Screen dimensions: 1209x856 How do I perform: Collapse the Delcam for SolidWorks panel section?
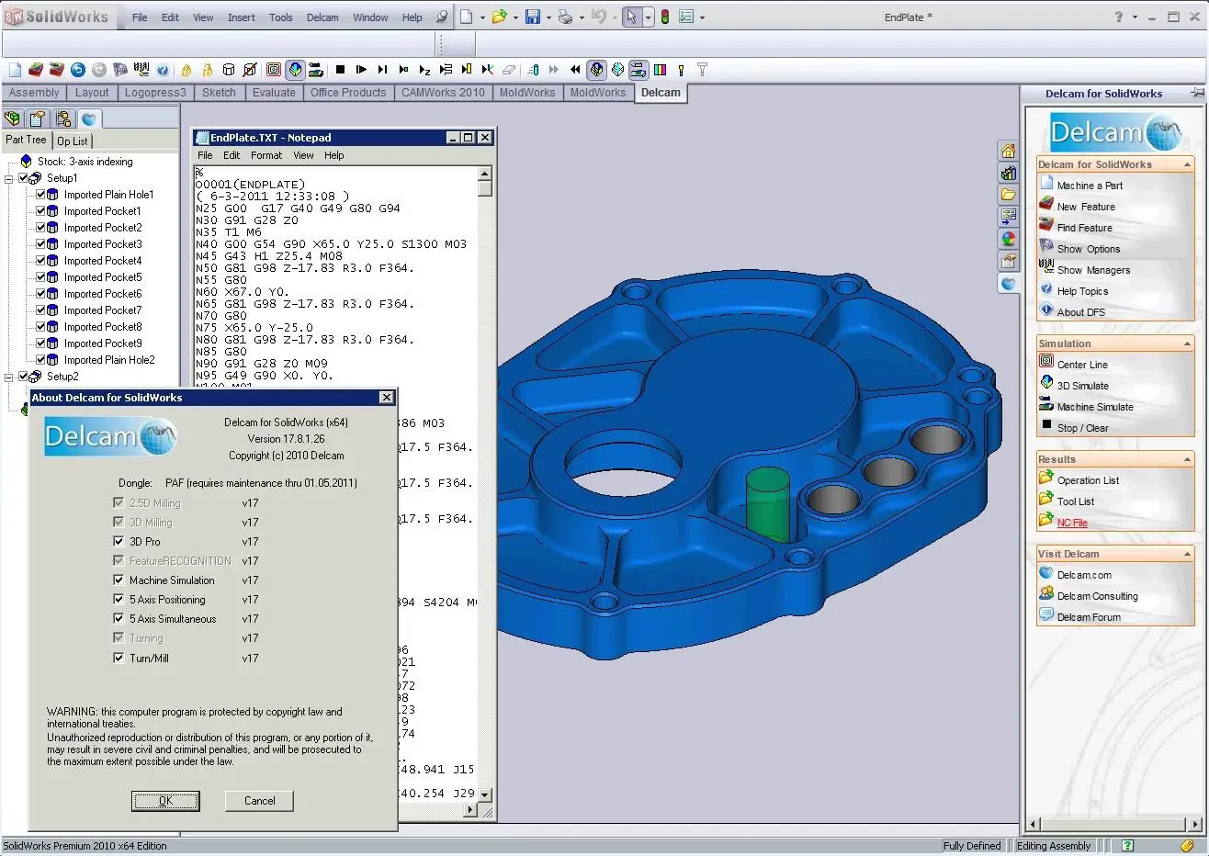point(1187,164)
